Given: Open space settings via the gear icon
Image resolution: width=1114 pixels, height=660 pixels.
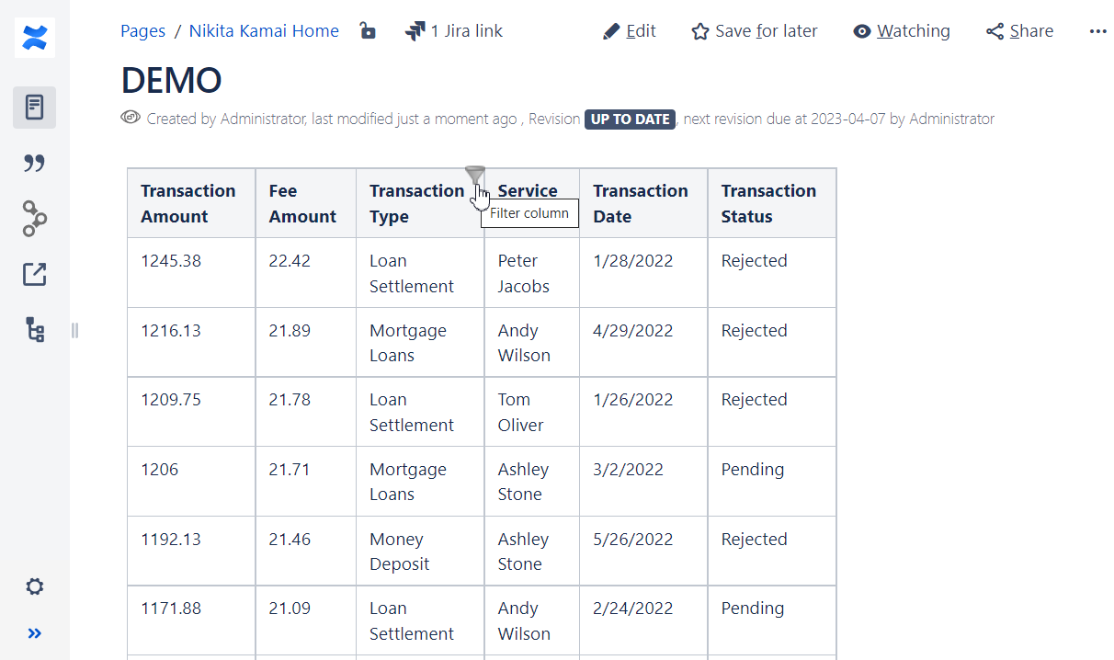Looking at the screenshot, I should pos(34,586).
